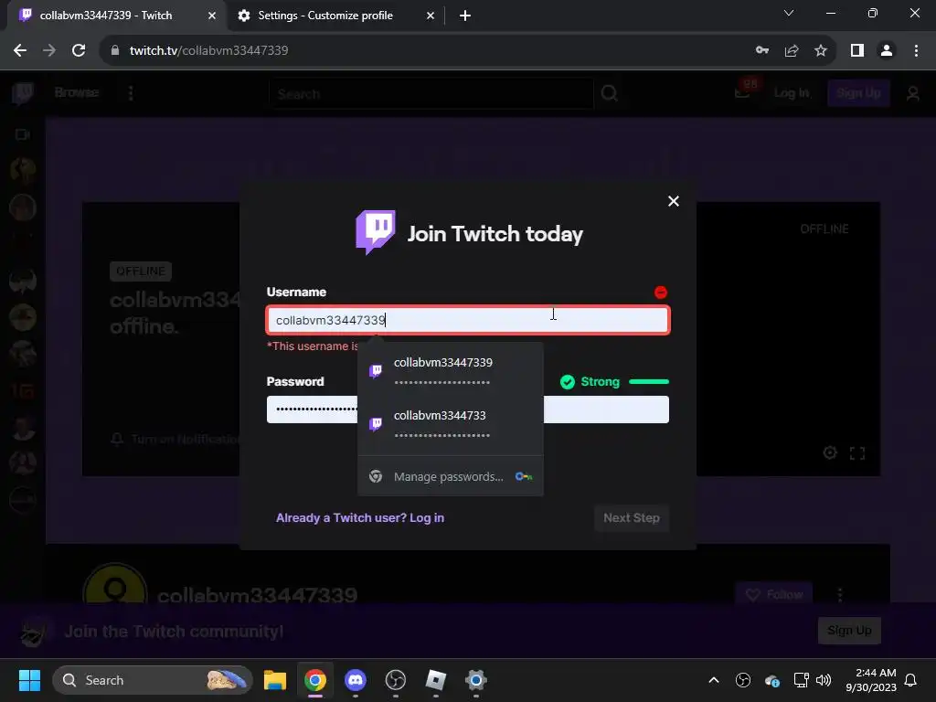Click the Log In button in header
This screenshot has width=936, height=702.
[x=792, y=93]
